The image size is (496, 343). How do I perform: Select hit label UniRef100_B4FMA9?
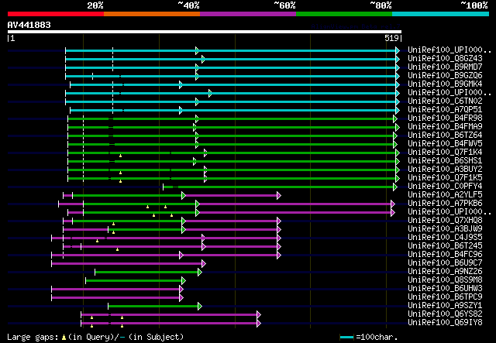445,127
